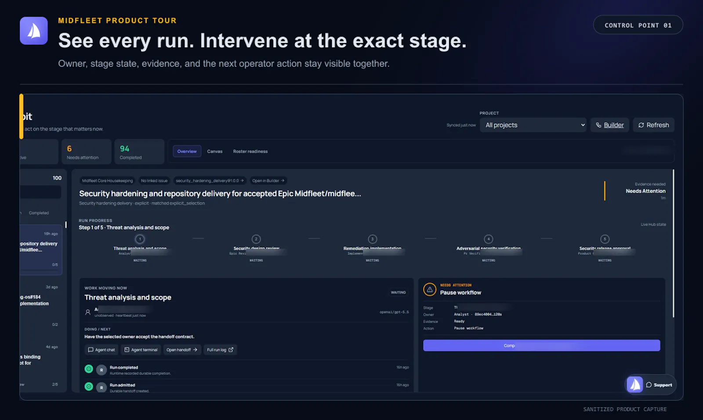Click the Open handoff button
The width and height of the screenshot is (703, 420).
coord(182,350)
